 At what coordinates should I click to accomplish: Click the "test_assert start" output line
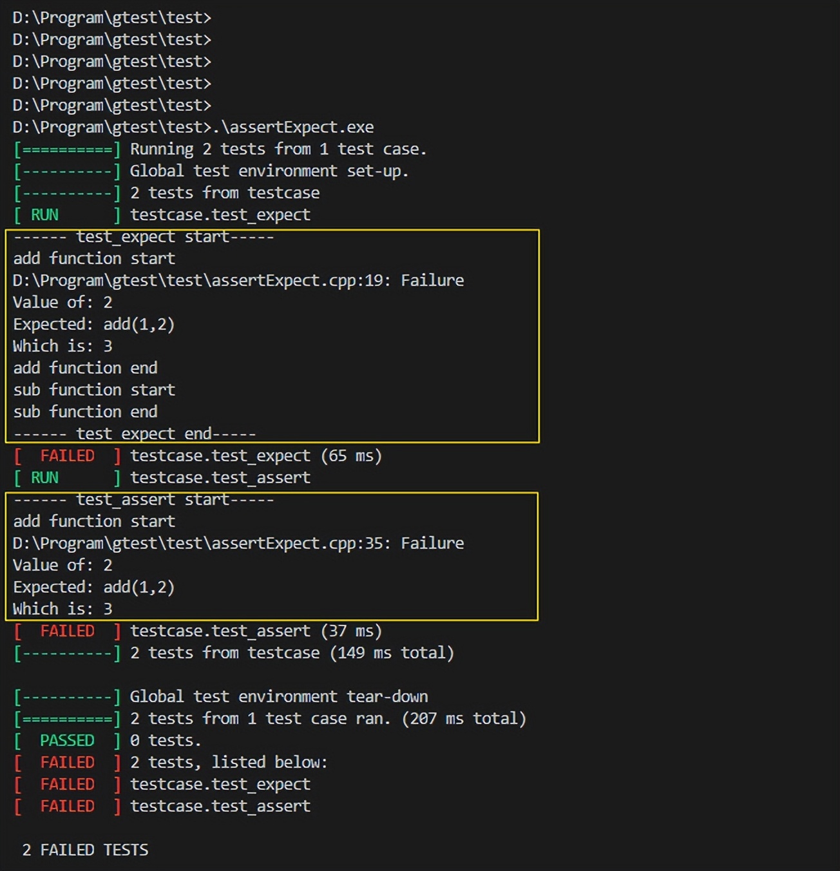[x=143, y=500]
